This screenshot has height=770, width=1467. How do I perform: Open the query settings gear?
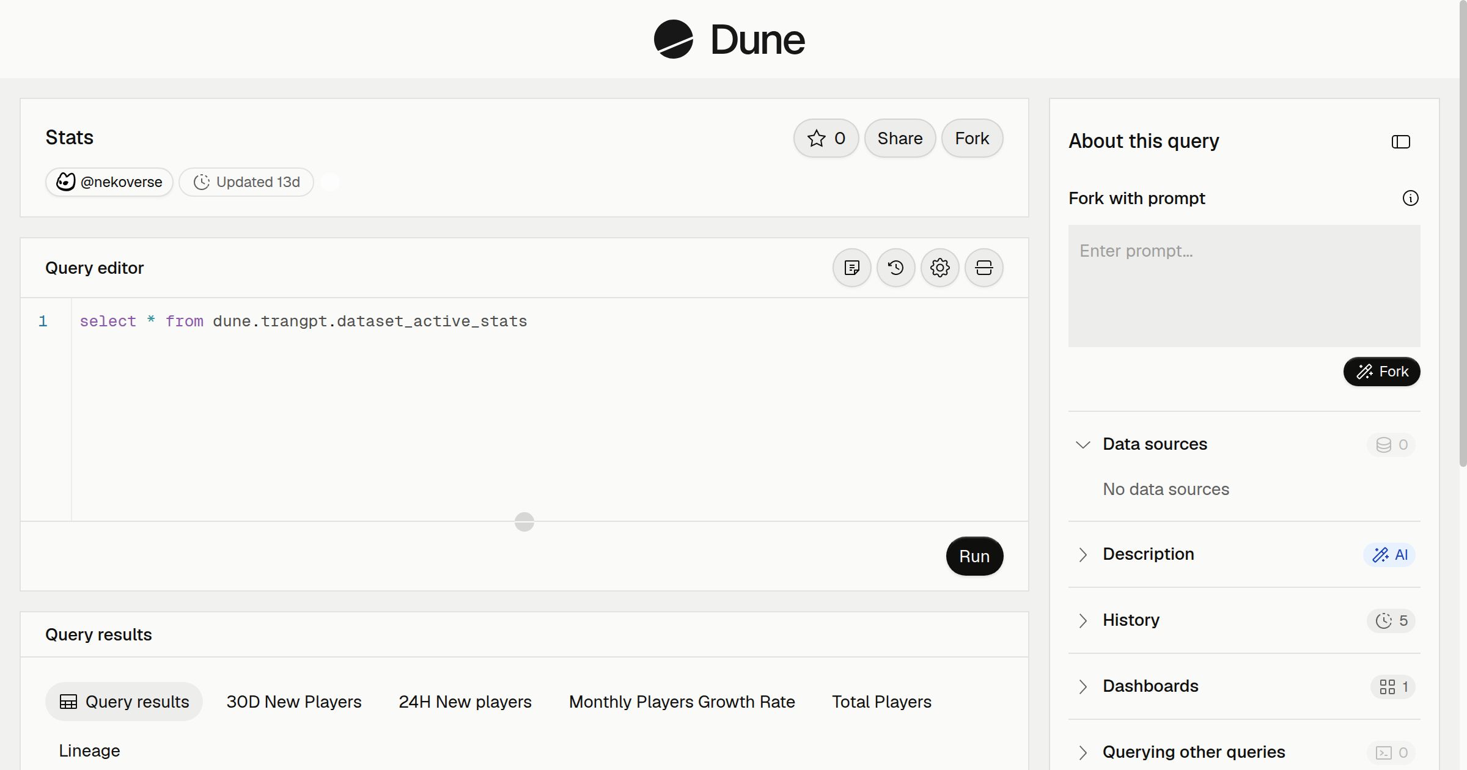tap(939, 268)
